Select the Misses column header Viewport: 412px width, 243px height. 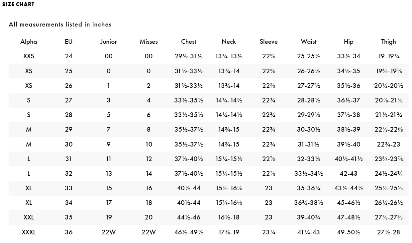coord(149,42)
